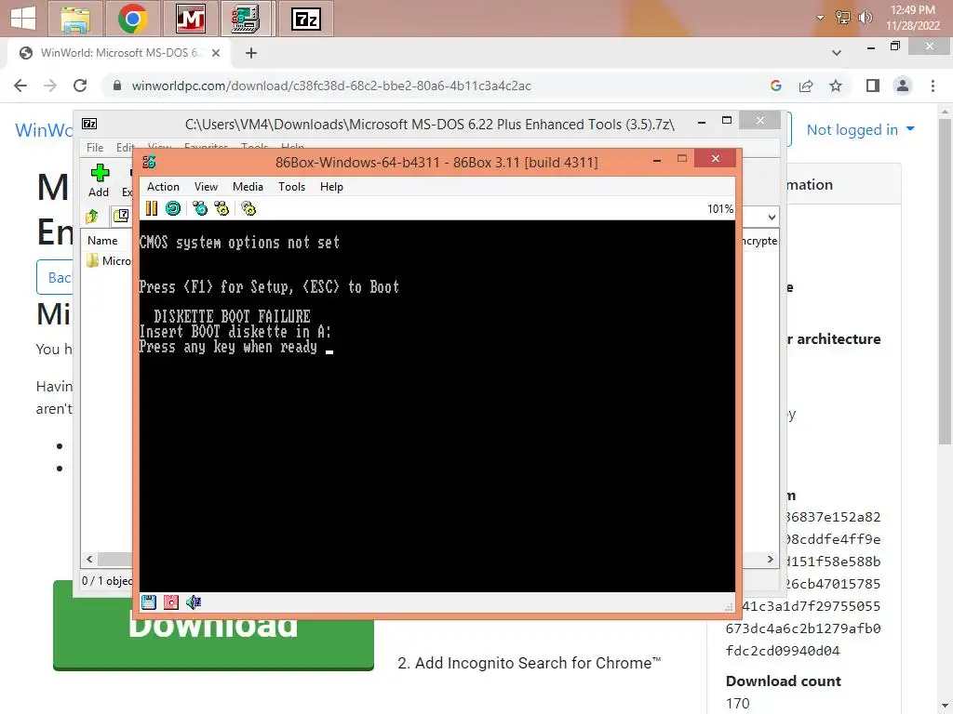
Task: Click the Add Incognito Search link
Action: pyautogui.click(x=529, y=663)
